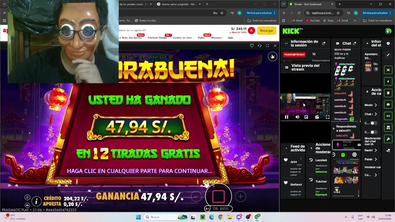Reload the Kick dashboard page
The image size is (395, 222).
299,13
